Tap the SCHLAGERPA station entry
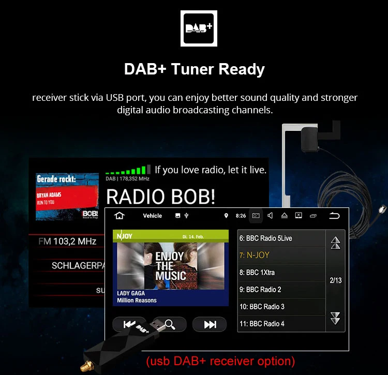 point(78,266)
